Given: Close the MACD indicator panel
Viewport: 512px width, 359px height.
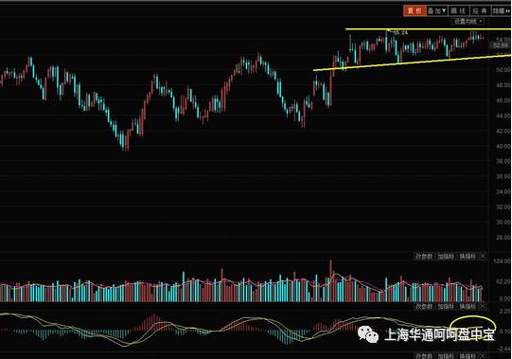Looking at the screenshot, I should 483,306.
